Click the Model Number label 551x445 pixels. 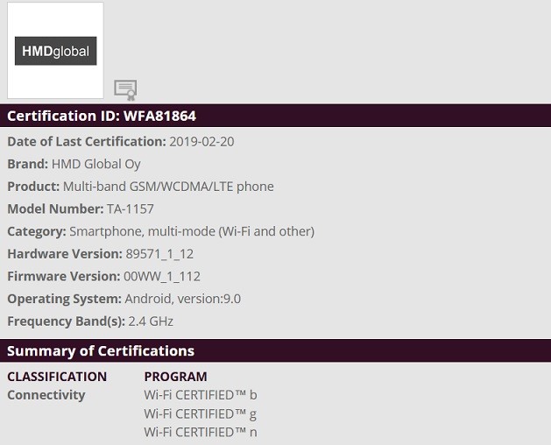tap(55, 209)
